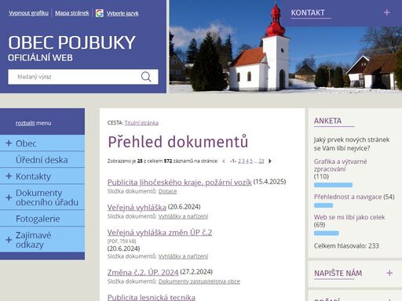Vote for Přehlednost a navigace option
The image size is (402, 301).
point(348,197)
